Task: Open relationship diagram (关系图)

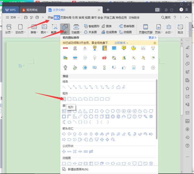Action: pyautogui.click(x=91, y=32)
